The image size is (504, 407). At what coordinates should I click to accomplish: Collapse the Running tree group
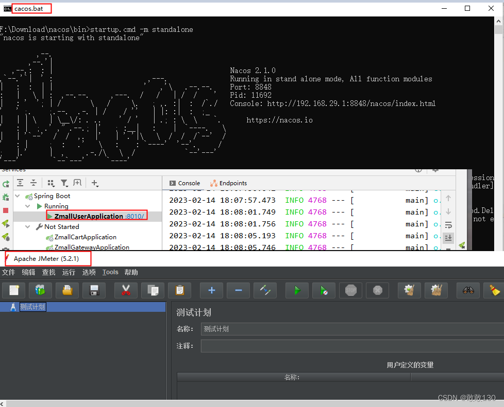28,206
